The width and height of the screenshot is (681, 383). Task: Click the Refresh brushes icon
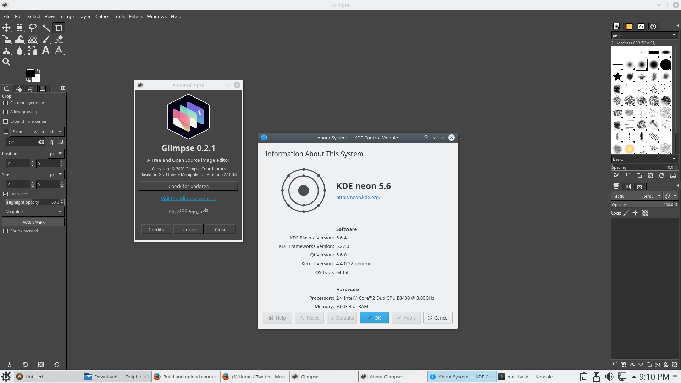click(662, 176)
